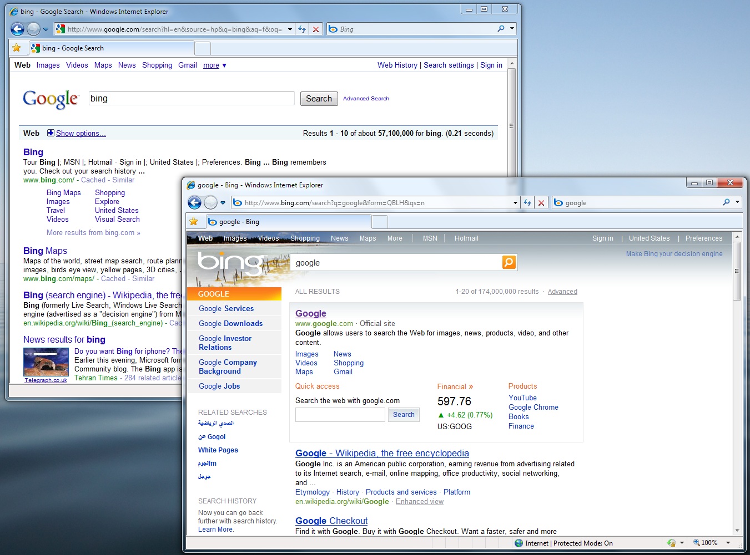Click Sign in on Bing header
The image size is (750, 555).
[603, 238]
